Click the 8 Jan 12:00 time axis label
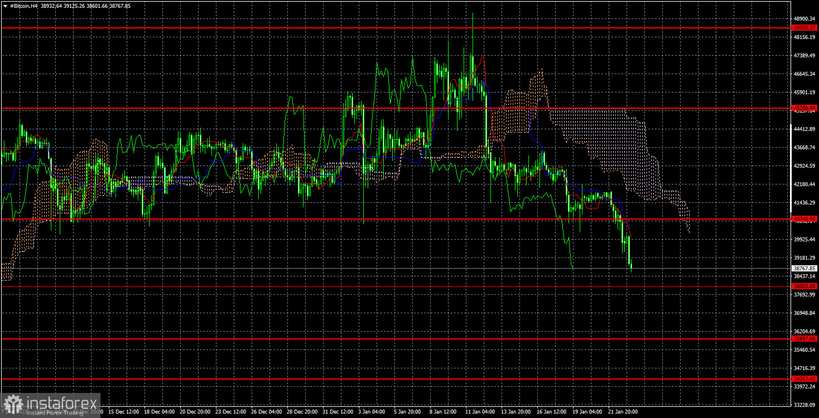 (443, 412)
